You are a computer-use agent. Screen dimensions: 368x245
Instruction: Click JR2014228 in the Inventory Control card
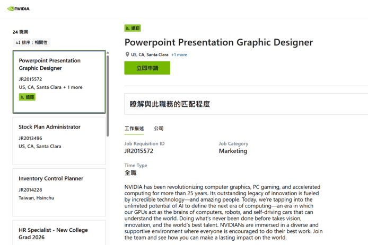point(30,190)
